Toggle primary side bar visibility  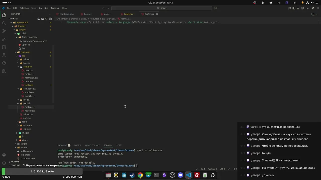[294, 8]
